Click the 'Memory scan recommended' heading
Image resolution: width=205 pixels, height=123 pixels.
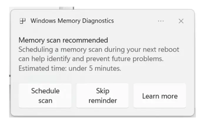[x=63, y=40]
